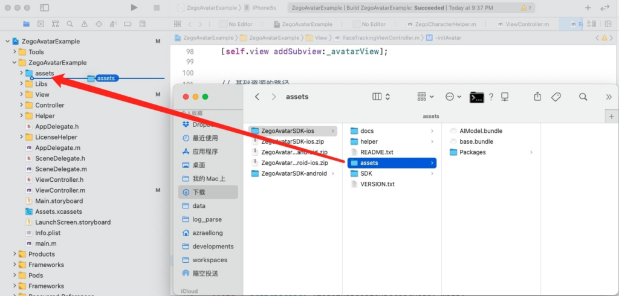Expand the Controller group
Viewport: 619px width, 296px height.
21,105
